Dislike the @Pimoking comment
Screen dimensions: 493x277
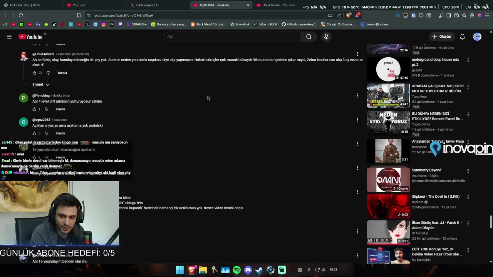point(47,109)
